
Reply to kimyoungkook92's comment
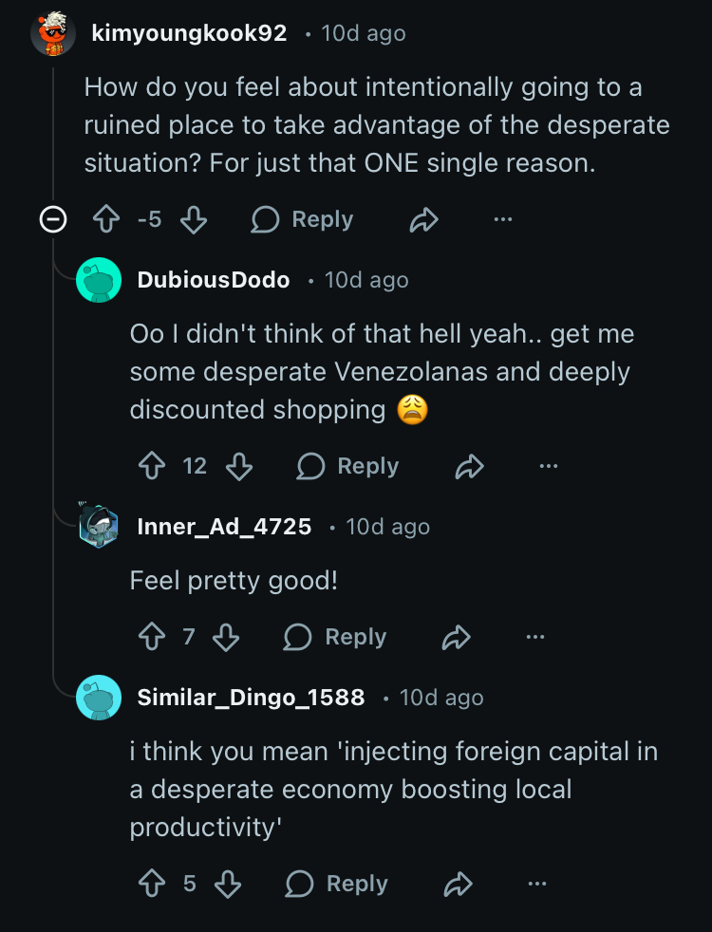click(x=303, y=220)
